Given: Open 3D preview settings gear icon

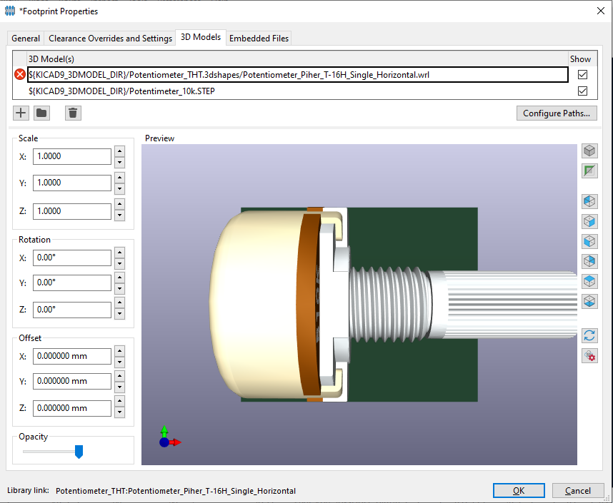Looking at the screenshot, I should coord(589,356).
